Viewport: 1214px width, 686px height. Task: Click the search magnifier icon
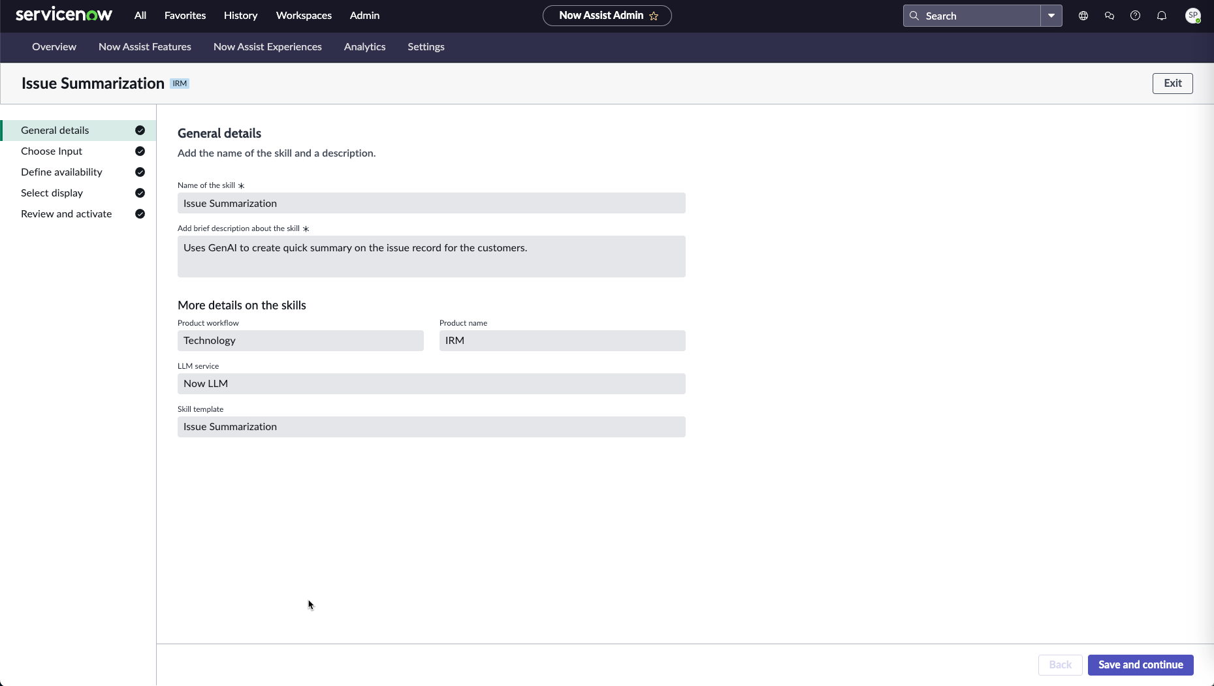point(914,16)
